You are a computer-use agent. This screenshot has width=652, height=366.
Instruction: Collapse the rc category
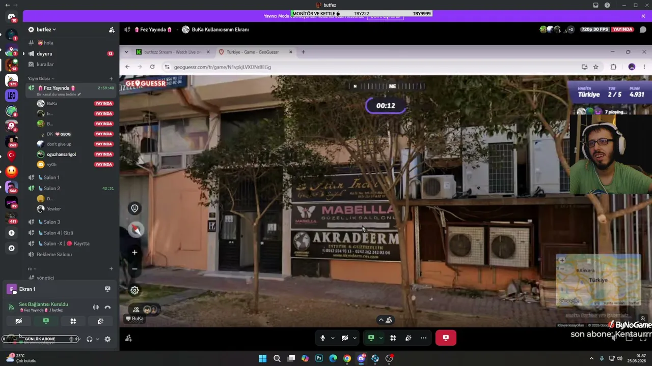(32, 268)
